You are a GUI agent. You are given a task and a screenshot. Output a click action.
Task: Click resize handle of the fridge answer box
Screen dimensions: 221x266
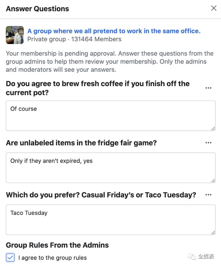coord(213,180)
